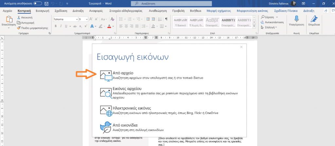Choose Ηλεκτρονικές εικόνες online pictures option
Image resolution: width=335 pixels, height=146 pixels.
(x=159, y=111)
